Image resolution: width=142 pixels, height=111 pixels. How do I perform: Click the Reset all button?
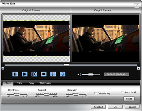point(98,107)
